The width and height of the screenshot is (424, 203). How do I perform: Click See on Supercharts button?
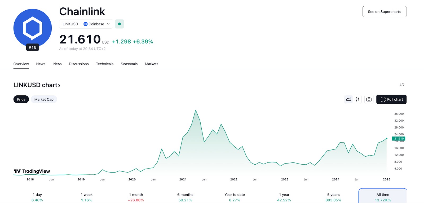click(385, 12)
